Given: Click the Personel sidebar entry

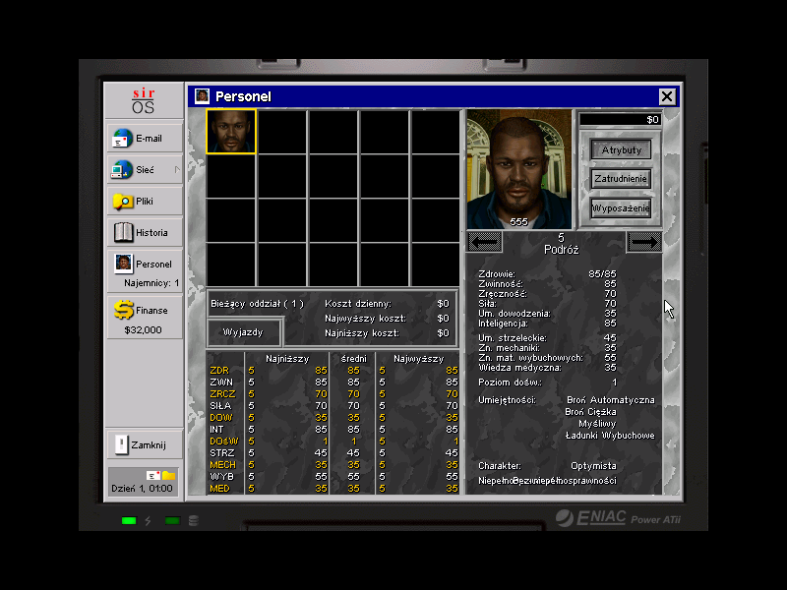Looking at the screenshot, I should point(144,264).
